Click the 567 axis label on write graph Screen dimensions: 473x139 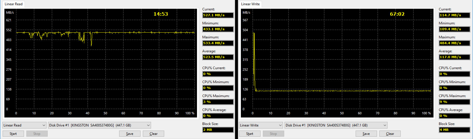click(x=245, y=20)
